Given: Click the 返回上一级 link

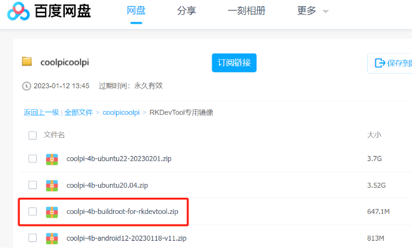Looking at the screenshot, I should (x=41, y=112).
